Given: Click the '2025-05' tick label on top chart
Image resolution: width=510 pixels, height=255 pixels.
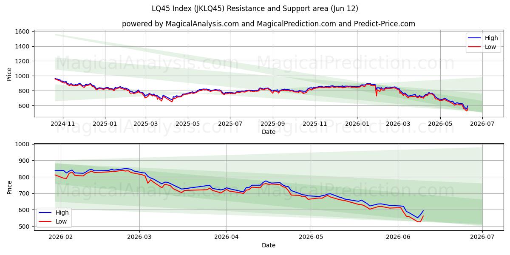Looking at the screenshot, I should 188,124.
